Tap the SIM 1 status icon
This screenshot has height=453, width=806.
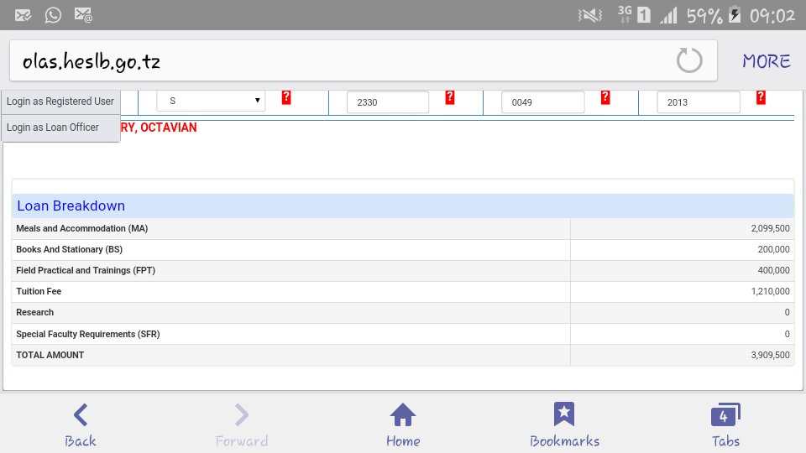(644, 15)
